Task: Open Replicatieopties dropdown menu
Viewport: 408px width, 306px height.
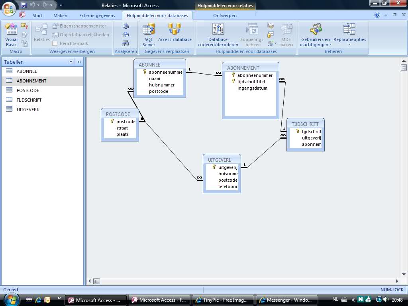Action: tap(349, 35)
